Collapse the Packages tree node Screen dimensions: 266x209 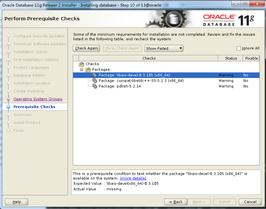[x=82, y=70]
